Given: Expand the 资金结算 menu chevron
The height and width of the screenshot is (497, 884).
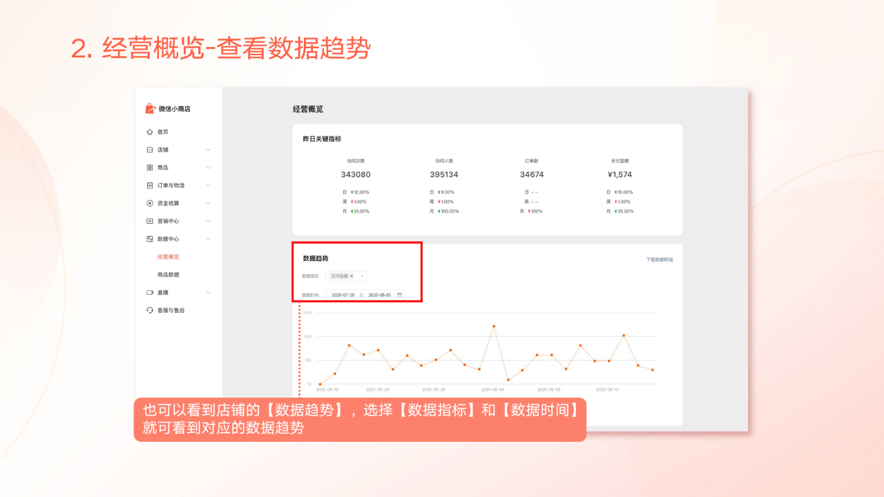Looking at the screenshot, I should [x=209, y=204].
